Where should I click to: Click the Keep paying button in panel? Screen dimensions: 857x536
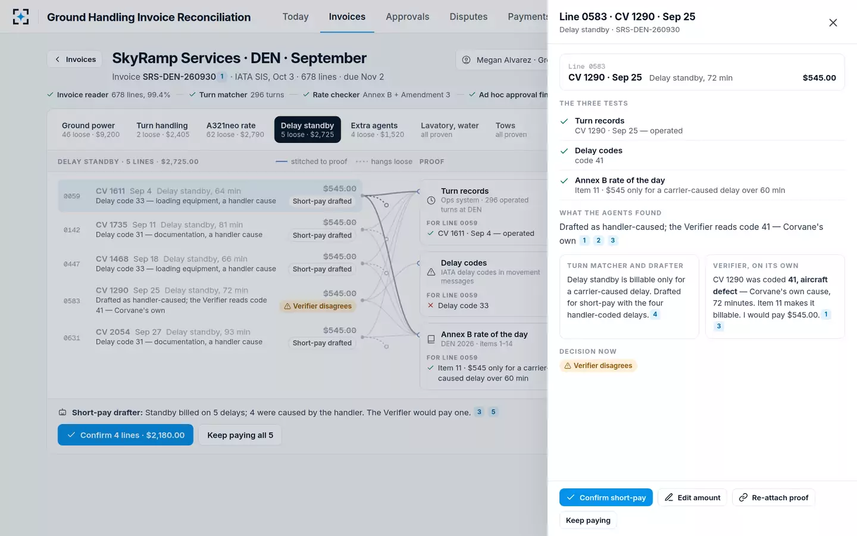point(588,520)
